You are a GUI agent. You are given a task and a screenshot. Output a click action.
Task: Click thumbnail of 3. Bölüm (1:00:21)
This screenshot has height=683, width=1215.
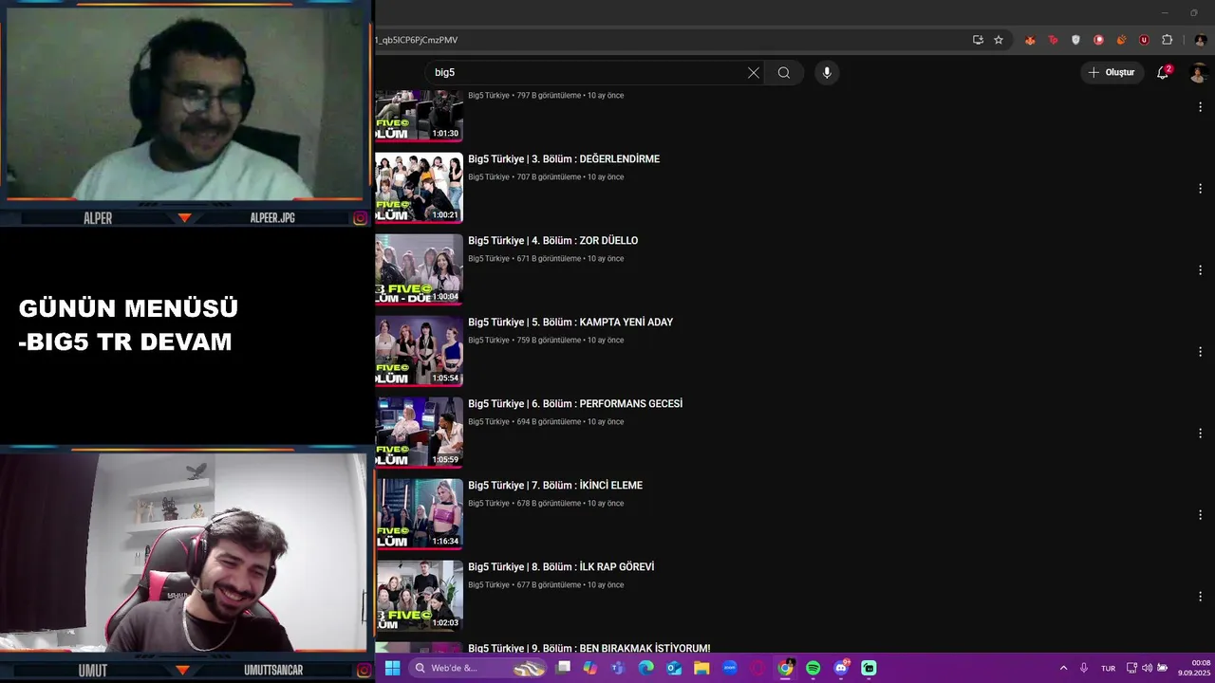(419, 188)
